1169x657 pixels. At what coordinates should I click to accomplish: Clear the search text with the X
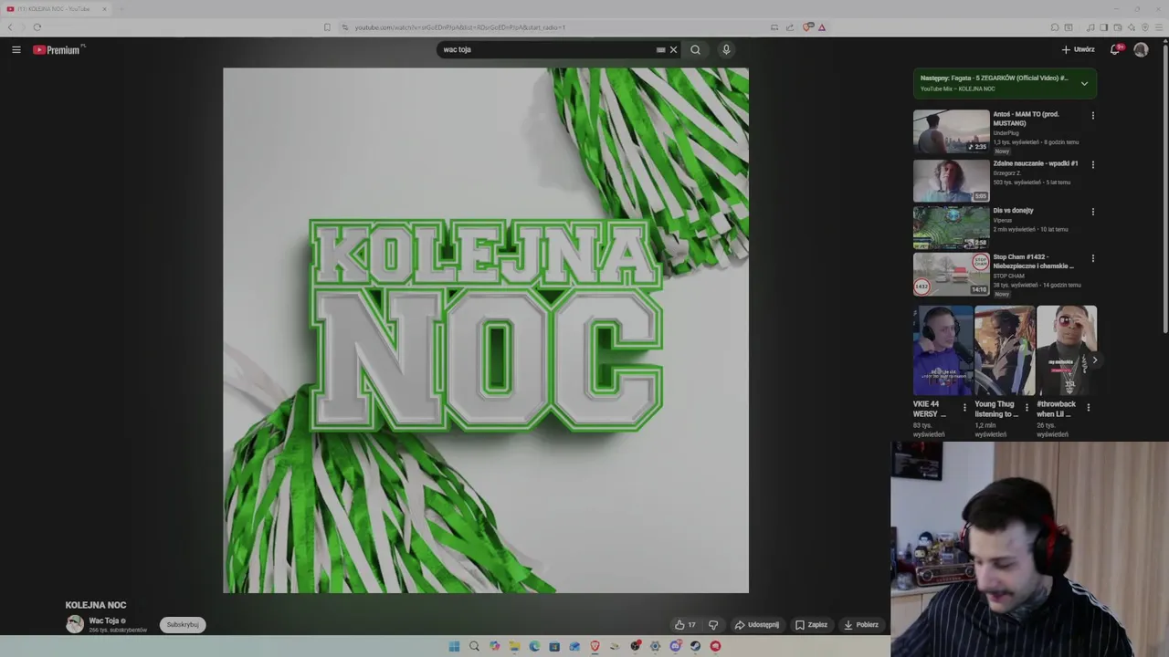point(674,49)
